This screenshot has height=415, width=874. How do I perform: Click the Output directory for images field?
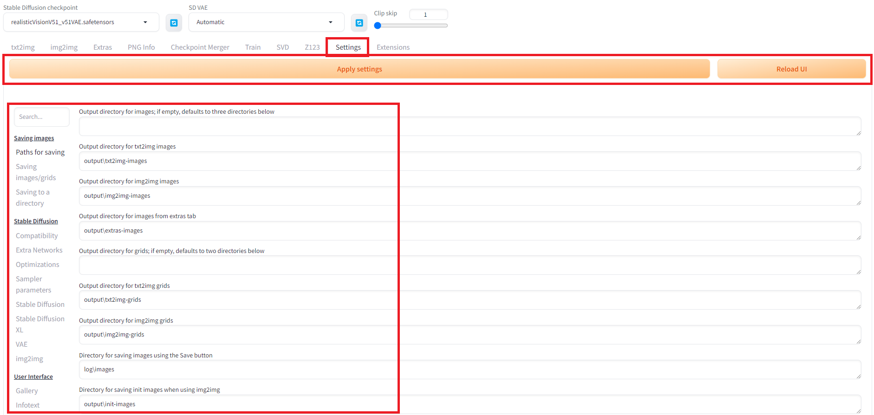pyautogui.click(x=470, y=126)
